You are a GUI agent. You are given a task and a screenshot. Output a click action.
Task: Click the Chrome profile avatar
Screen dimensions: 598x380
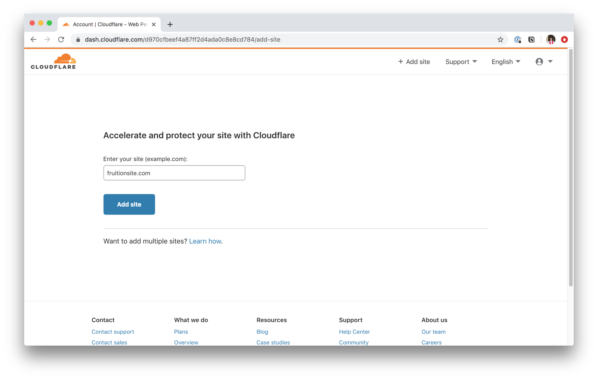551,40
